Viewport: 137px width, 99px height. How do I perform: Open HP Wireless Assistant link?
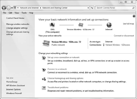[15, 86]
